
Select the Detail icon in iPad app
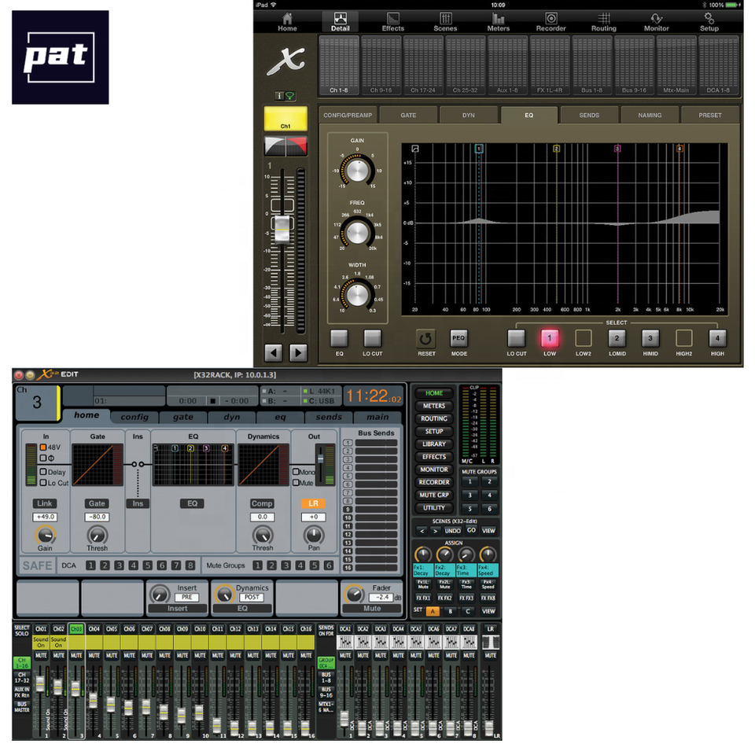point(340,22)
